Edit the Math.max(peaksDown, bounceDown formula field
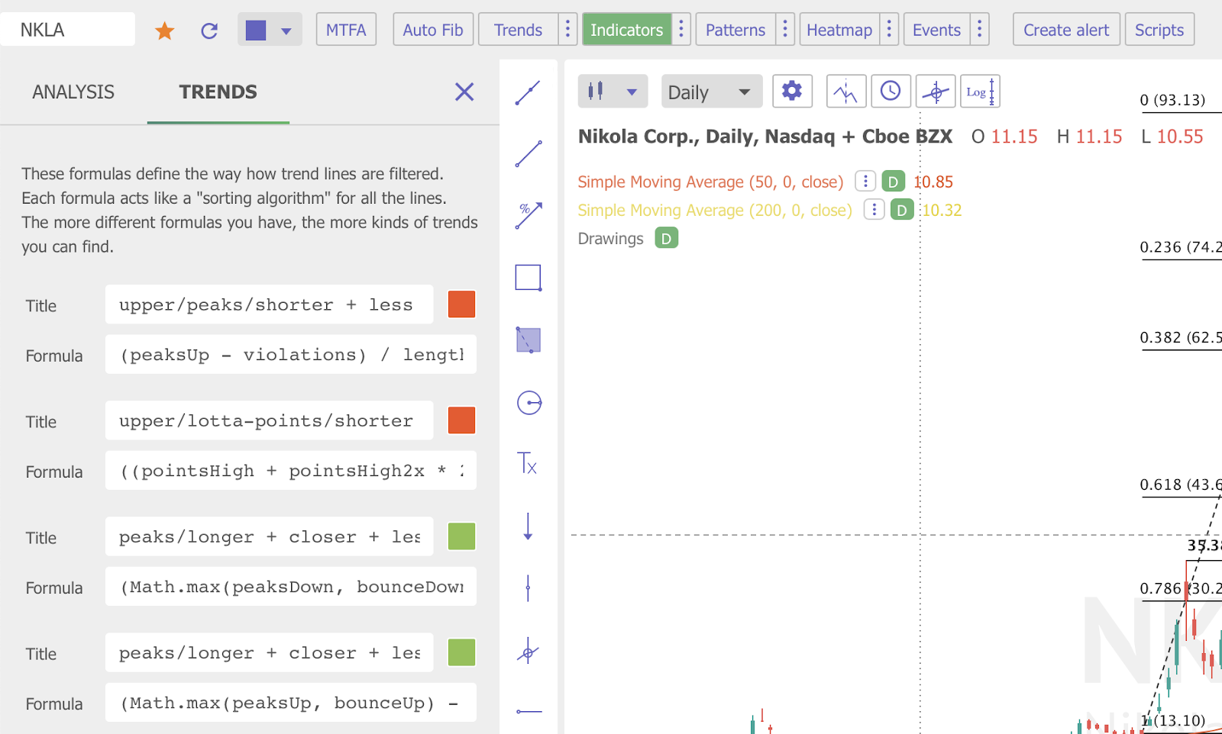Image resolution: width=1222 pixels, height=734 pixels. (291, 587)
